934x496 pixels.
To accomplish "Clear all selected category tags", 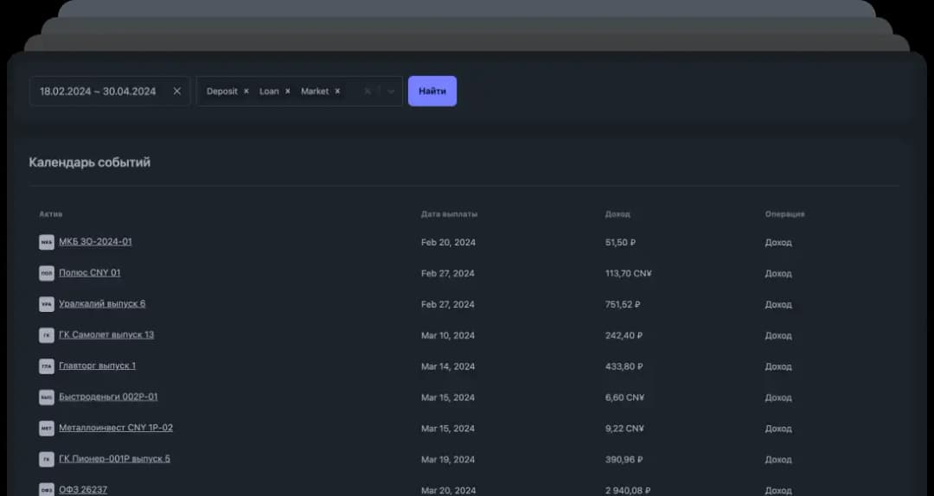I will [367, 91].
